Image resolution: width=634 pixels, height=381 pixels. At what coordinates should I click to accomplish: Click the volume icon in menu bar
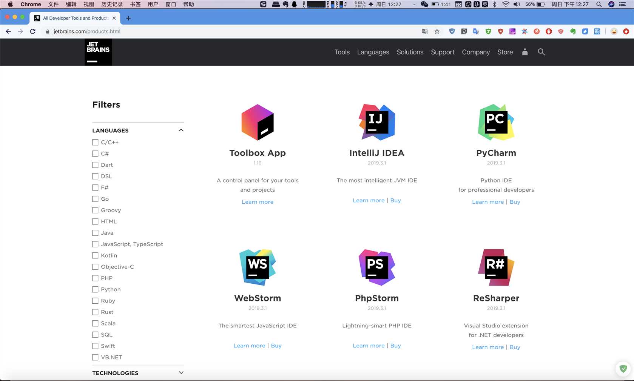click(517, 4)
